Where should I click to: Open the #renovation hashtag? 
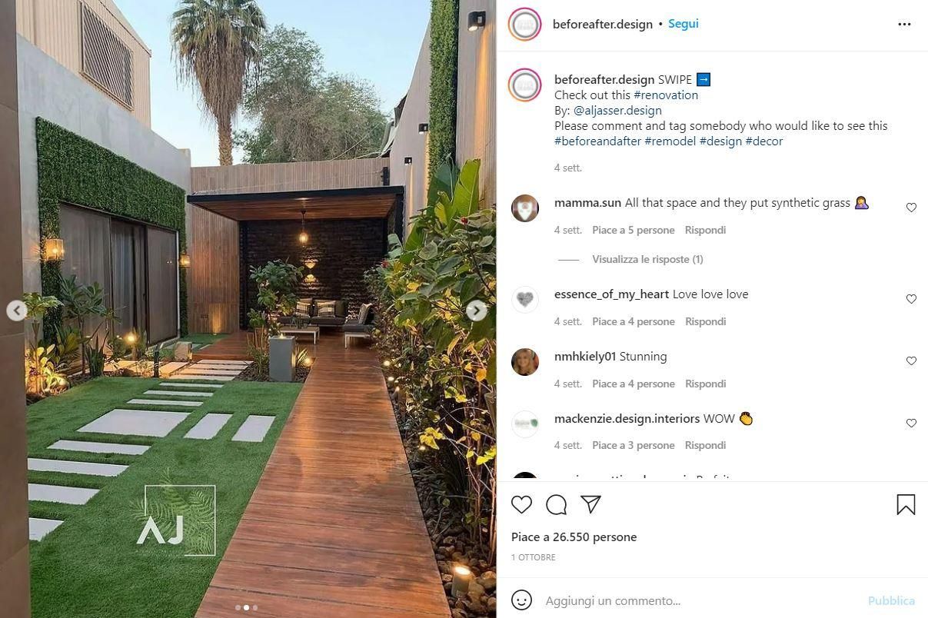666,95
